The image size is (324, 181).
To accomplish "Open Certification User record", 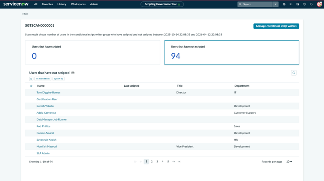I will (x=47, y=99).
